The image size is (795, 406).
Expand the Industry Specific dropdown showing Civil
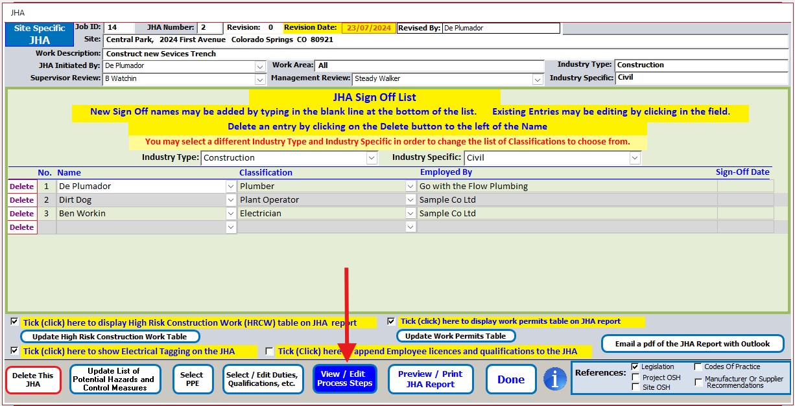click(634, 157)
